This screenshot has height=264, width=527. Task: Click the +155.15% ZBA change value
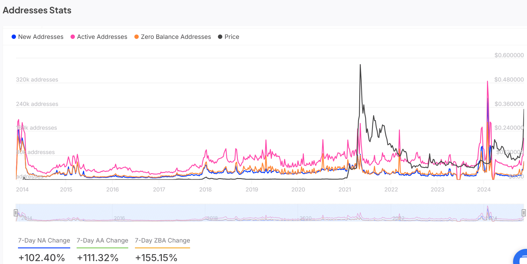click(156, 258)
